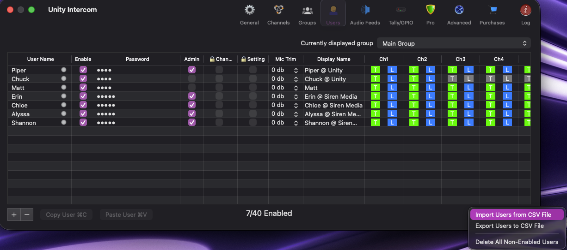Choose Export Users to CSV File

[517, 226]
